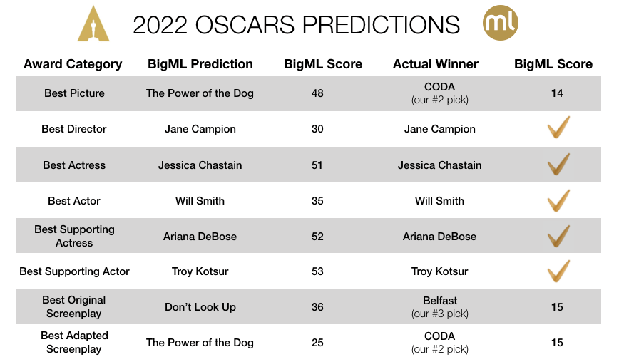Click the Best Supporting Actor checkmark
Viewport: 619px width, 362px height.
[558, 271]
